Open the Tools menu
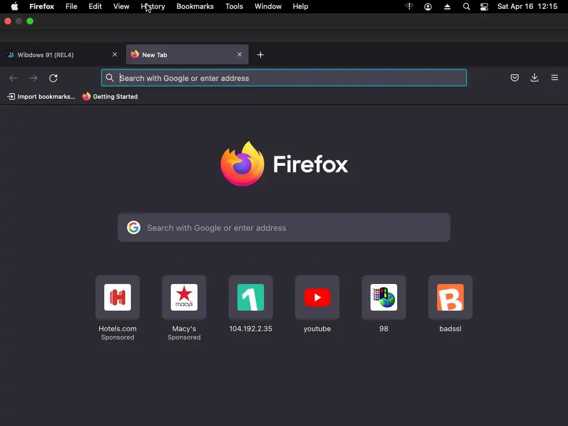The image size is (568, 426). 235,6
